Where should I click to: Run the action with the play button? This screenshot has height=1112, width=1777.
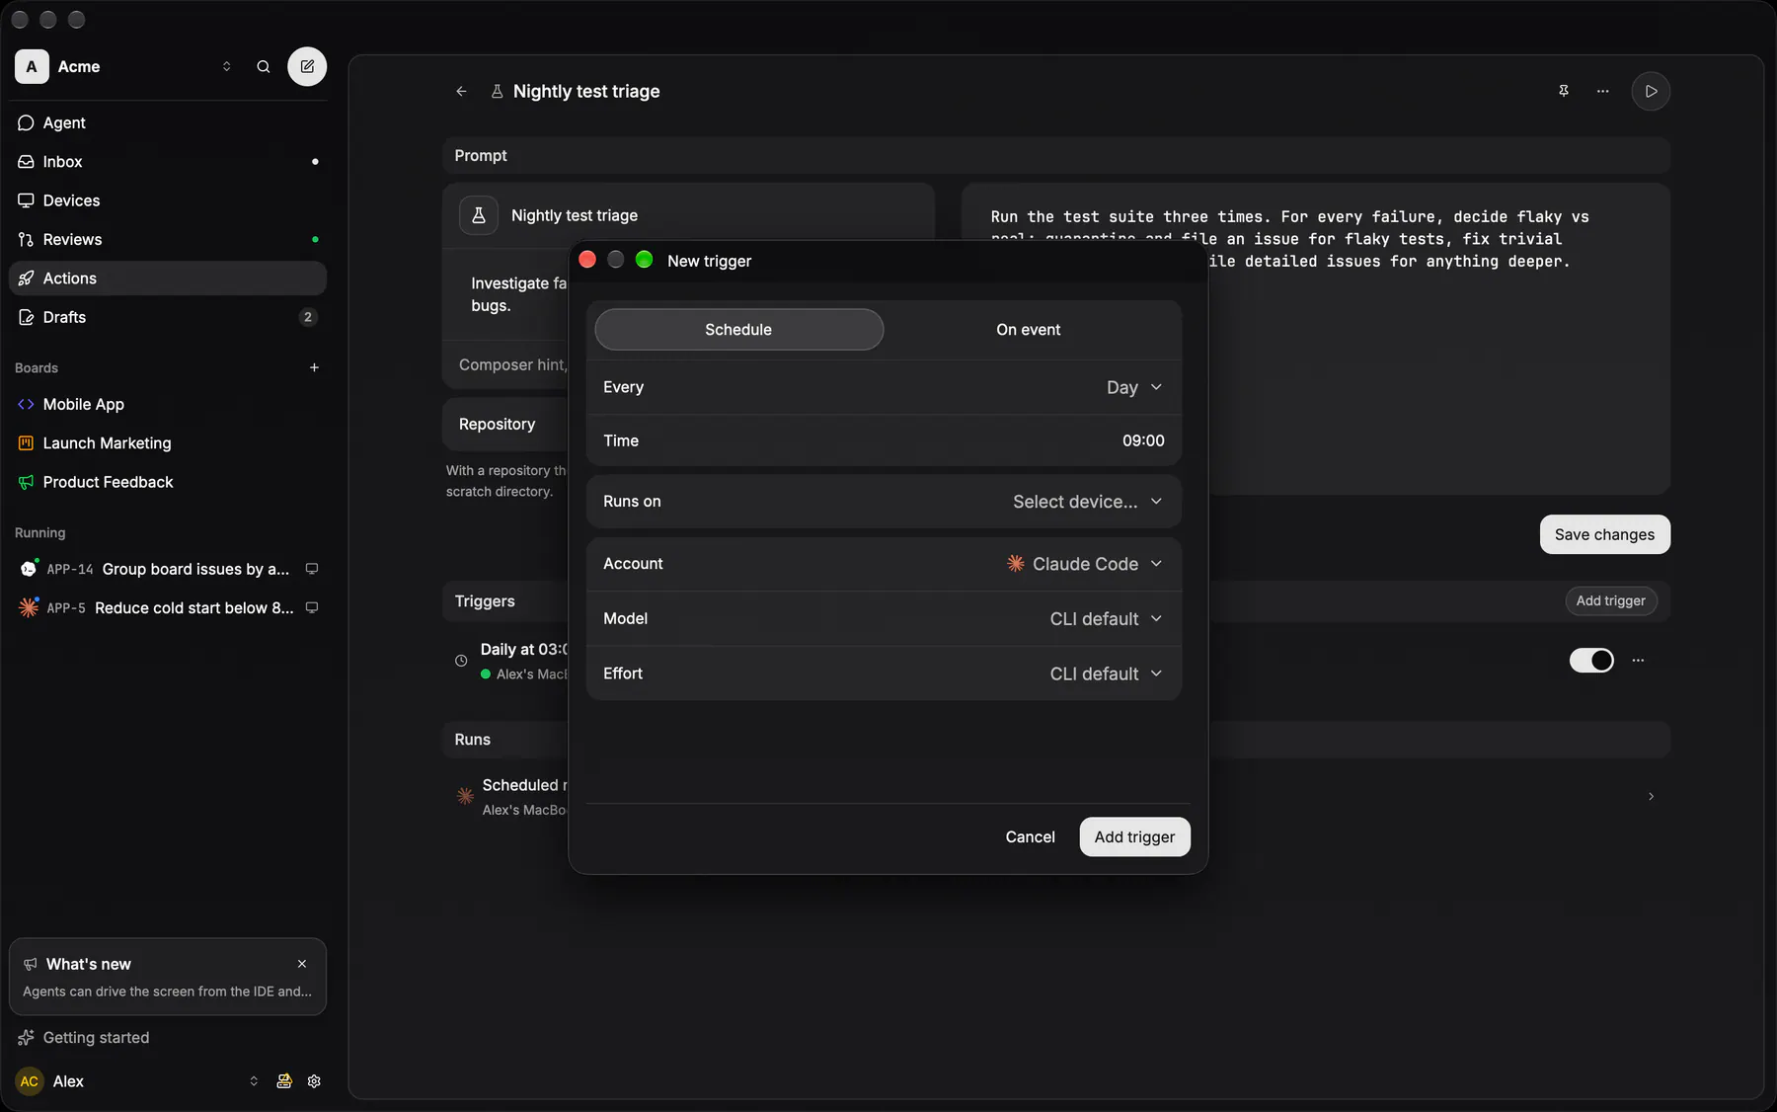pos(1651,91)
